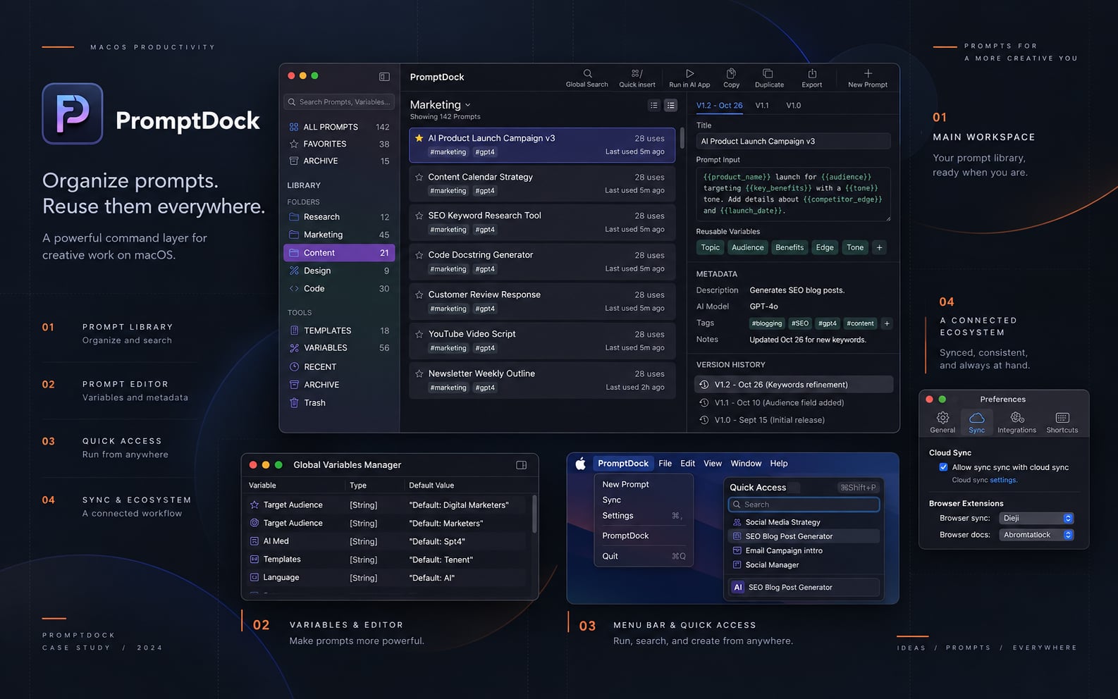The image size is (1118, 699).
Task: Run the prompt in AI App
Action: (x=689, y=78)
